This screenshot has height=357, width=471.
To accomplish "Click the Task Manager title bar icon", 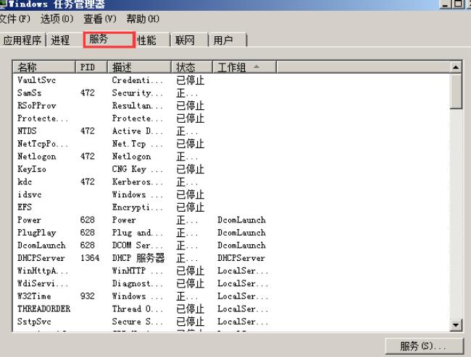I will point(2,4).
